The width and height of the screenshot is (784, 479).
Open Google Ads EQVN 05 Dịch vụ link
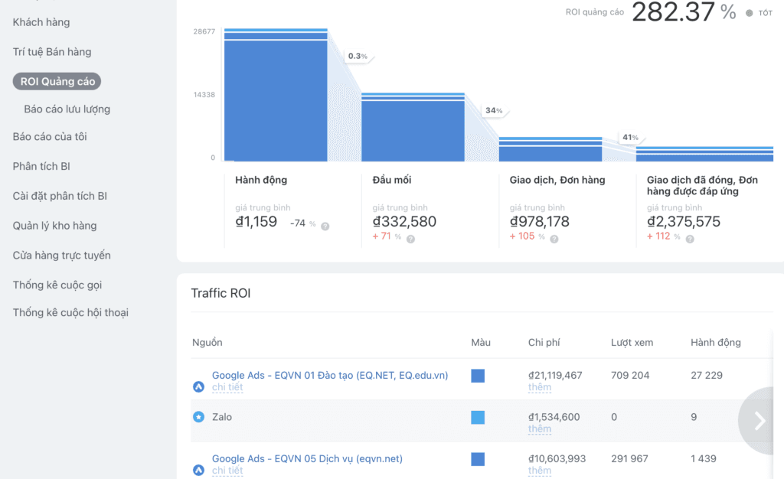(x=306, y=458)
